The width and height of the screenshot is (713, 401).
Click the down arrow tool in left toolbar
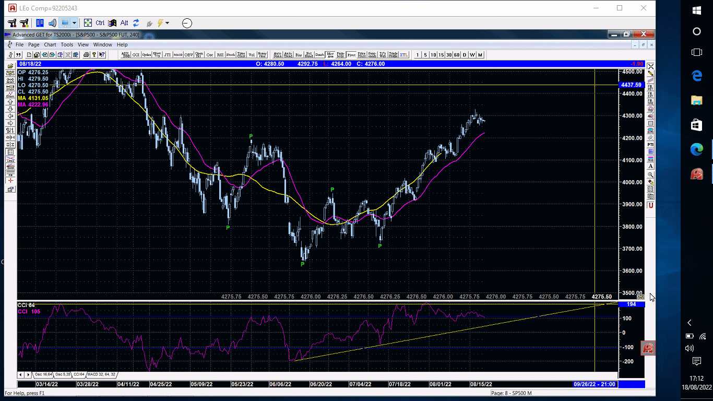pos(10,110)
